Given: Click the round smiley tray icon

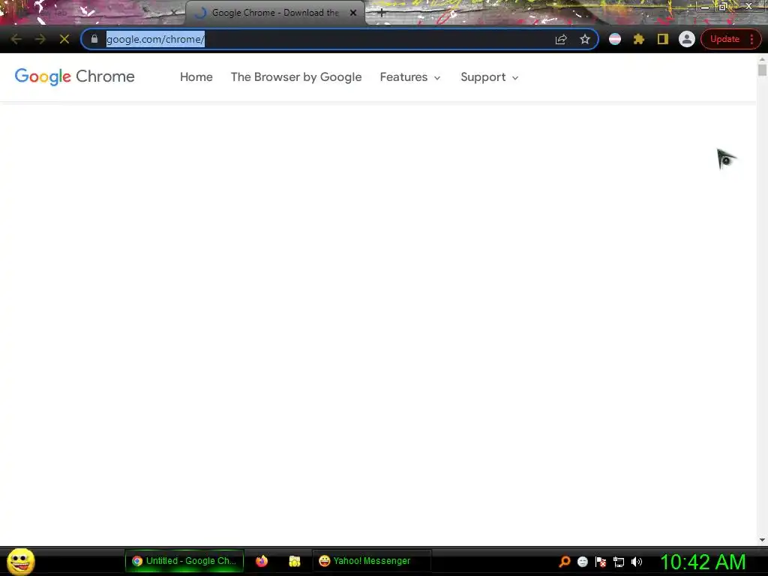Looking at the screenshot, I should coord(582,561).
